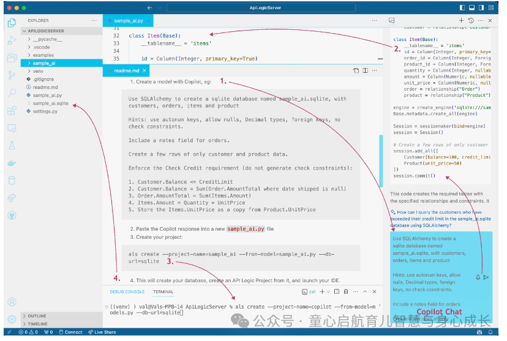Open the Run and Debug view
This screenshot has width=507, height=341.
point(12,40)
